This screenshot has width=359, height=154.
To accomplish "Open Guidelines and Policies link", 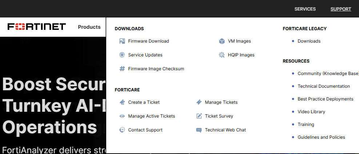I will point(321,137).
